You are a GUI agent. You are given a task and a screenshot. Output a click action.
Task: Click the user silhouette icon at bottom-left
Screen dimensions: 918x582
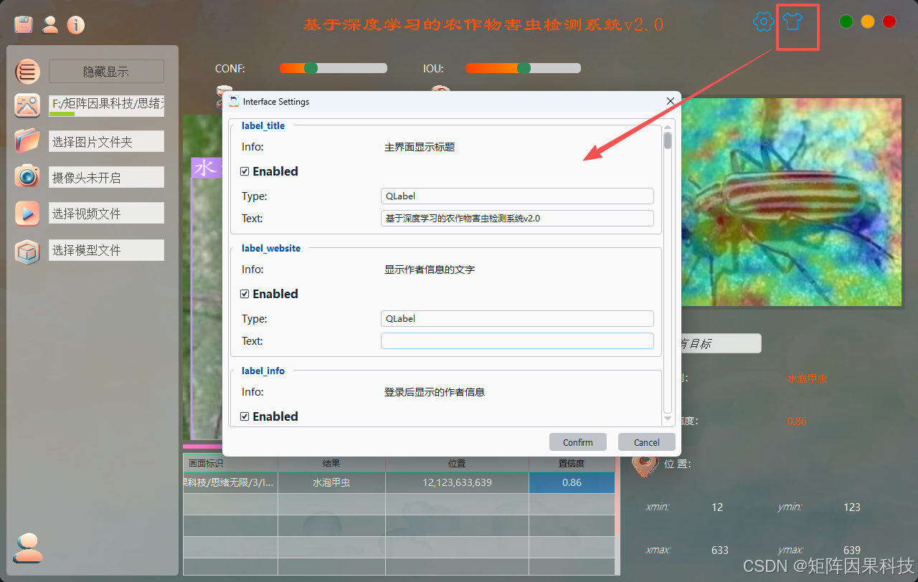27,548
